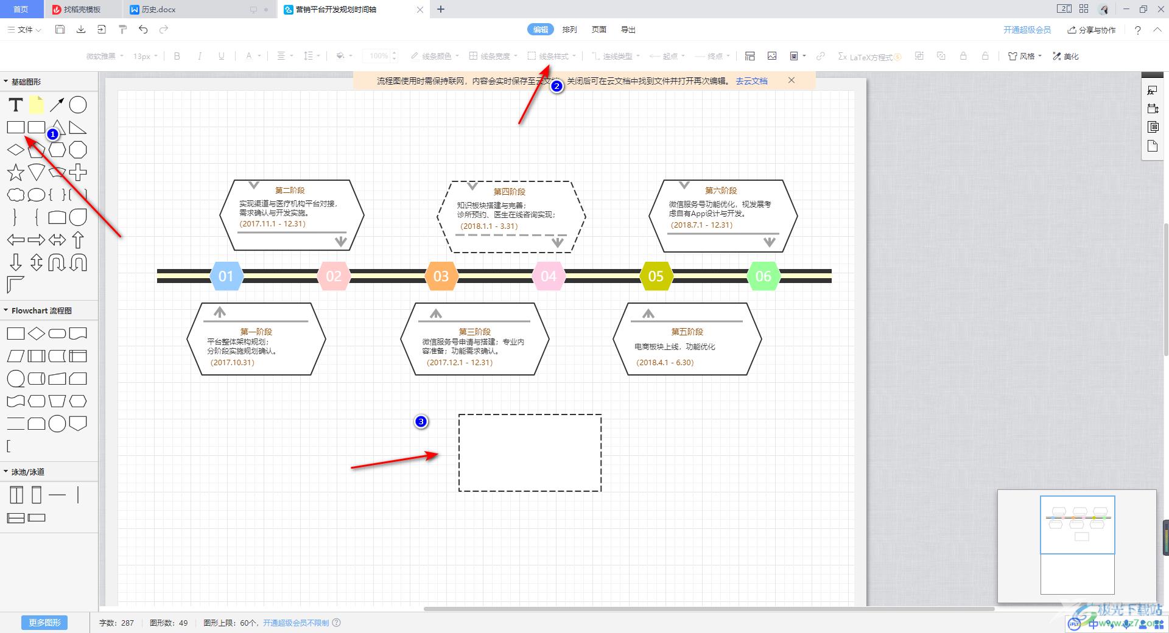Switch to the 历史.docx document tab

(x=200, y=9)
